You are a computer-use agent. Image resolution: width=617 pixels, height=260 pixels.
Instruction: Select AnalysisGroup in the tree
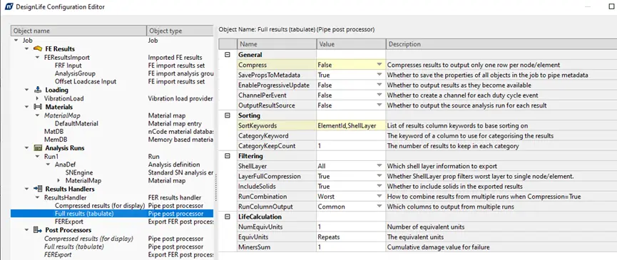75,73
